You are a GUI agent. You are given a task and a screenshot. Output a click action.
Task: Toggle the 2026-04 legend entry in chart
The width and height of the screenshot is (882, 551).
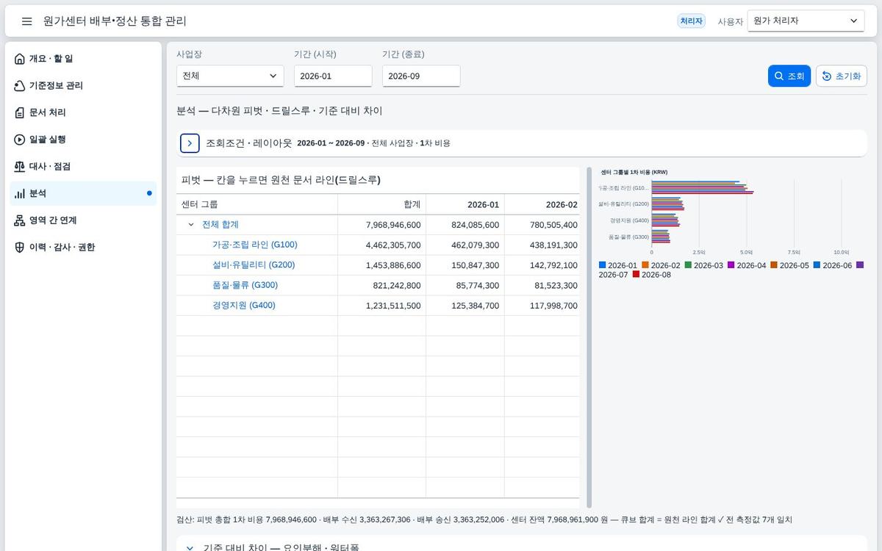747,265
